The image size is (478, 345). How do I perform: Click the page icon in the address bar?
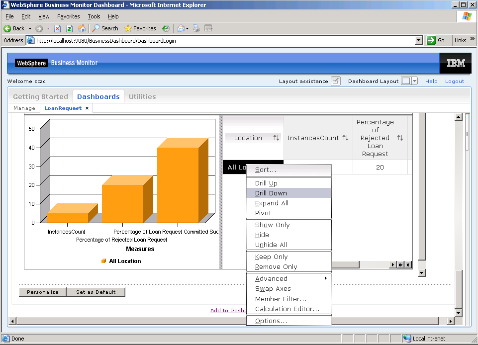[x=30, y=41]
